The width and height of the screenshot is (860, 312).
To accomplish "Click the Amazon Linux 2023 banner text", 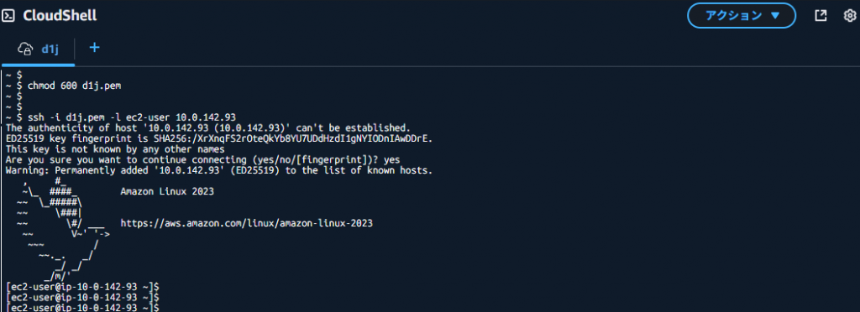I will [x=167, y=191].
